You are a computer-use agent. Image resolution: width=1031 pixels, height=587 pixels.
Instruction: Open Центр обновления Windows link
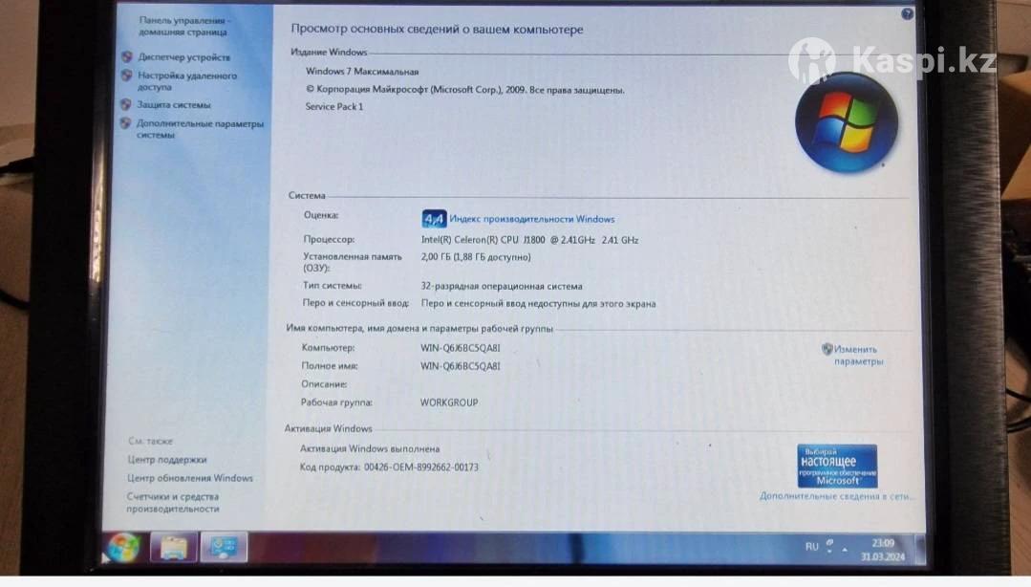pyautogui.click(x=190, y=478)
